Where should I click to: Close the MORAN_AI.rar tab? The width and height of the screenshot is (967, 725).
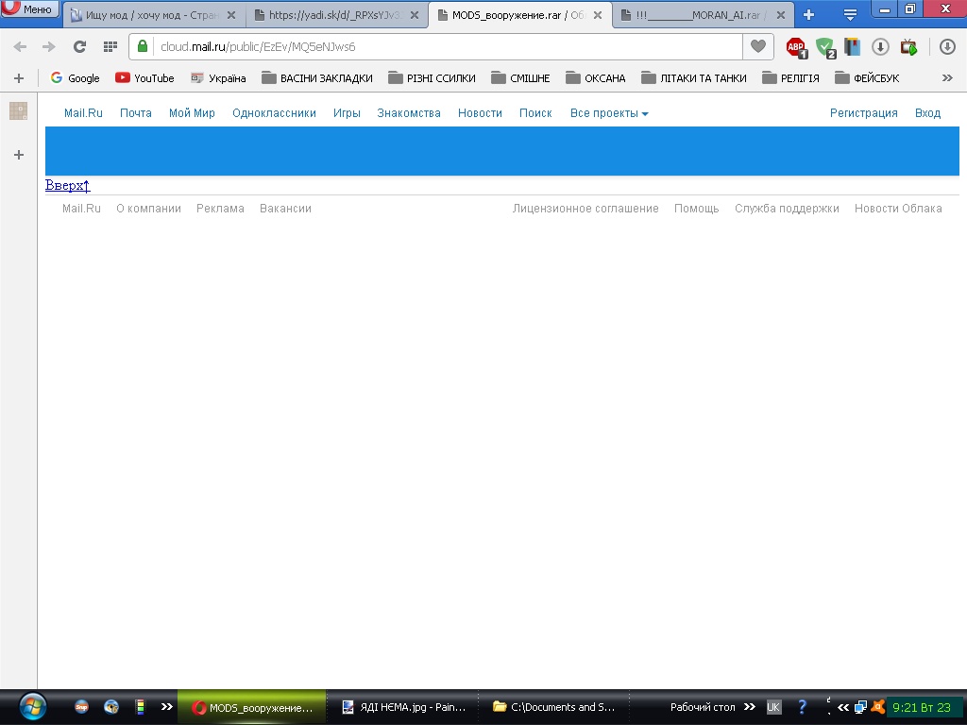(x=781, y=15)
